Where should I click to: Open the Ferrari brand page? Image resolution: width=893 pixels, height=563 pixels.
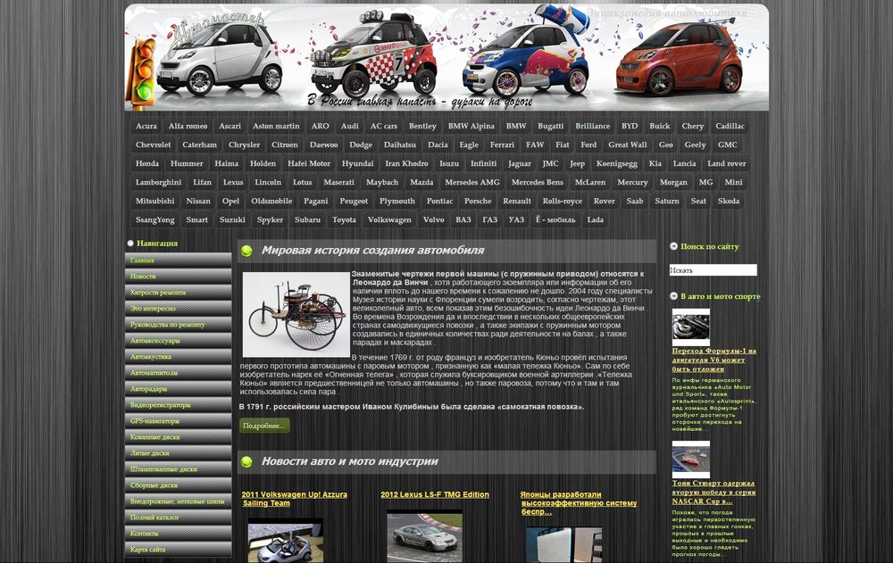[x=502, y=145]
